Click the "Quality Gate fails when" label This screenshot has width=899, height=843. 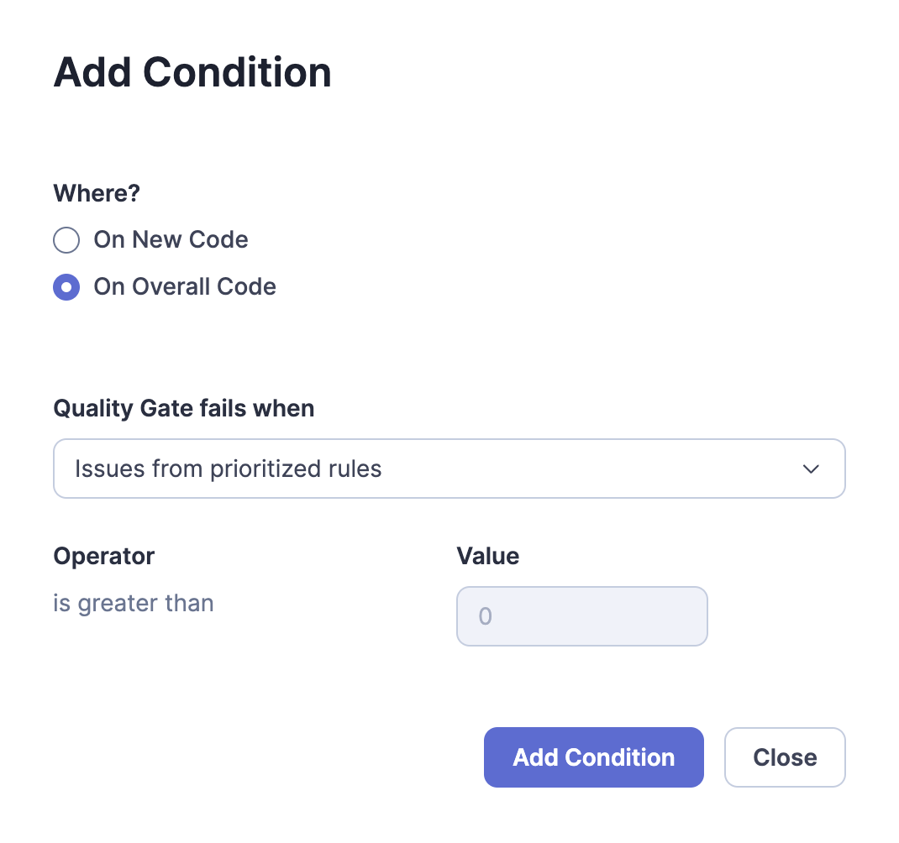(x=184, y=409)
